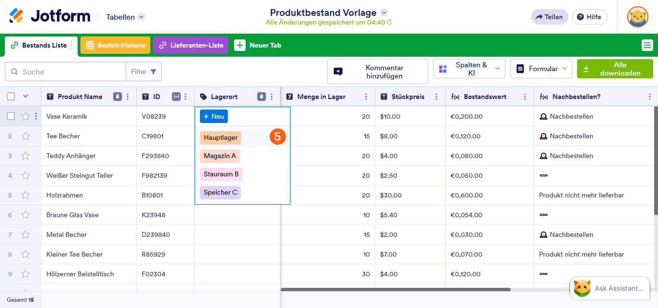Open Stückpreis column options menu

(x=436, y=97)
